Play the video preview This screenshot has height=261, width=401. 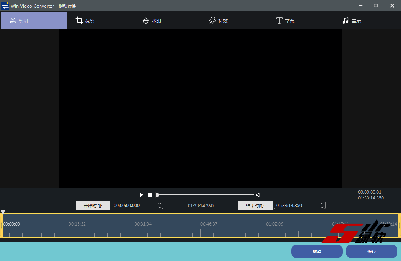click(142, 195)
